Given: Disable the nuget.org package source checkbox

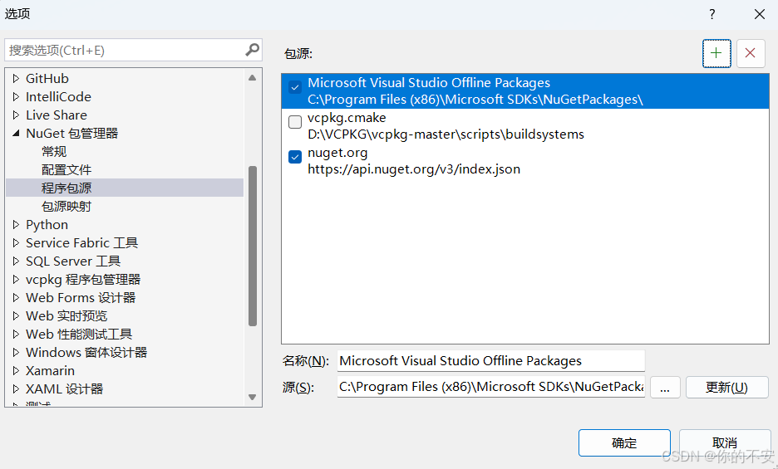Looking at the screenshot, I should 295,157.
